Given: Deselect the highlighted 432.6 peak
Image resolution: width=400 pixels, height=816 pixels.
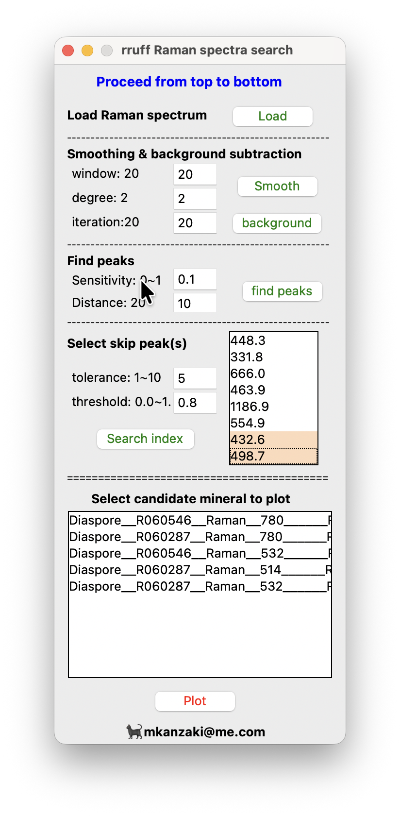Looking at the screenshot, I should click(273, 440).
